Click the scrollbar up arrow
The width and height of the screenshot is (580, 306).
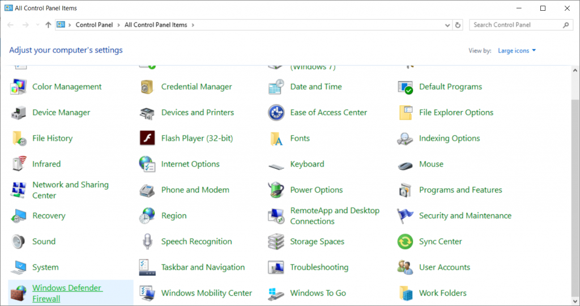(575, 70)
